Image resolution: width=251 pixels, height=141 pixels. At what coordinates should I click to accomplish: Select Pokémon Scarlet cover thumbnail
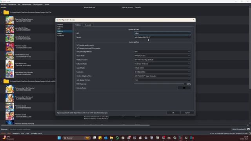pyautogui.click(x=10, y=47)
